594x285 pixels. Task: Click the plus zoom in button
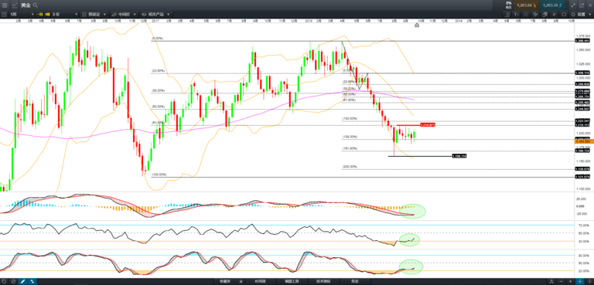[x=571, y=282]
